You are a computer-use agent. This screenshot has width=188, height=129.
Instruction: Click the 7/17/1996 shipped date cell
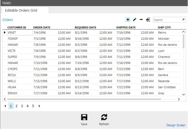(124, 81)
